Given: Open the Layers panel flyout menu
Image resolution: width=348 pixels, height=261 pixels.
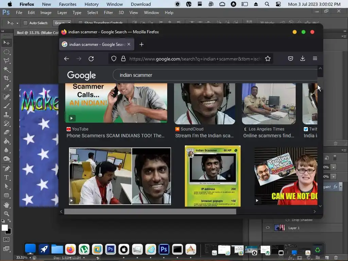Looking at the screenshot, I should click(344, 150).
